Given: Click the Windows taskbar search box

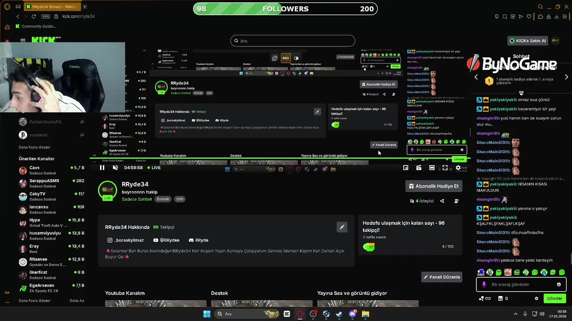Looking at the screenshot, I should 248,314.
